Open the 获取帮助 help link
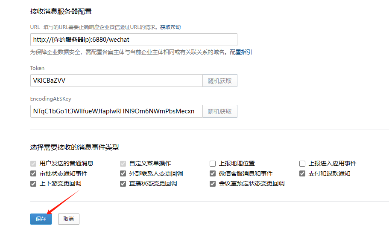This screenshot has width=392, height=231. (x=170, y=27)
